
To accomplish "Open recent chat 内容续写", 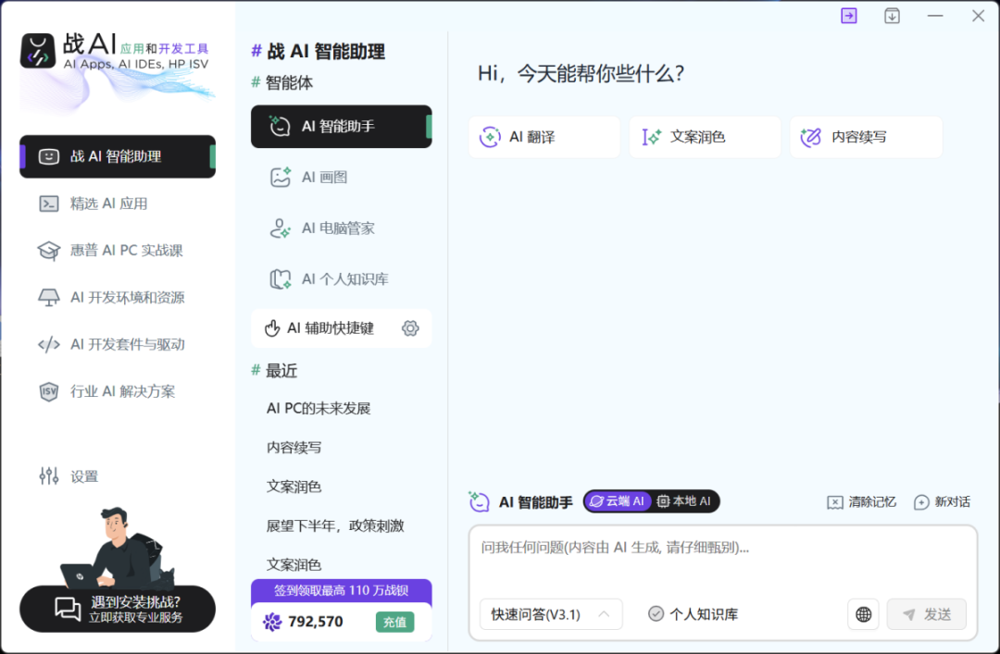I will [294, 448].
